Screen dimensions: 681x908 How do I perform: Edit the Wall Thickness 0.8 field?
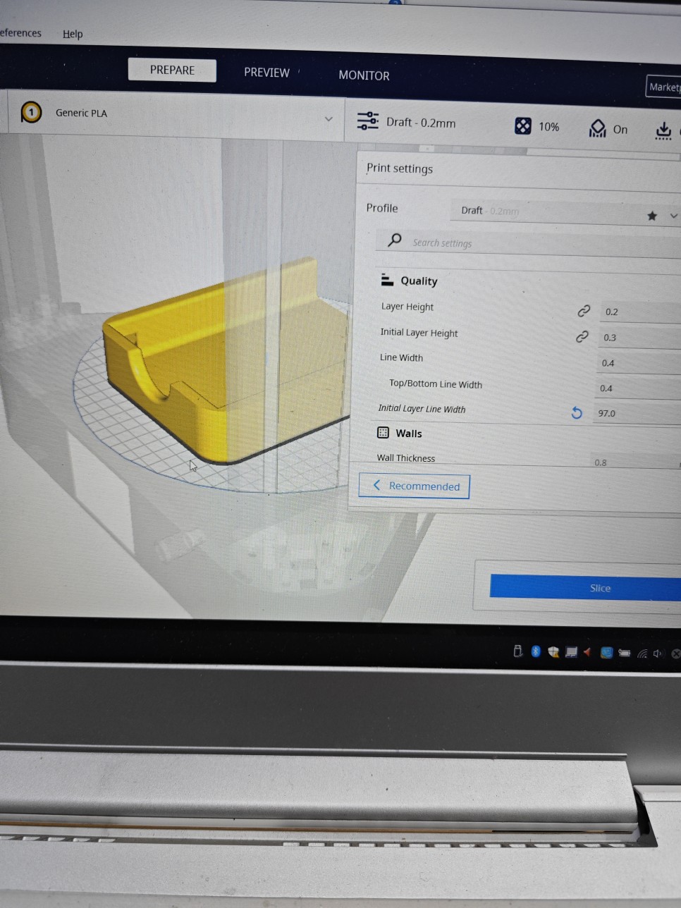[x=634, y=462]
